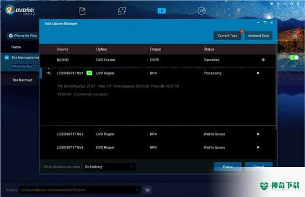Remove the LO20NNT1.Title1 processing task

pos(258,73)
